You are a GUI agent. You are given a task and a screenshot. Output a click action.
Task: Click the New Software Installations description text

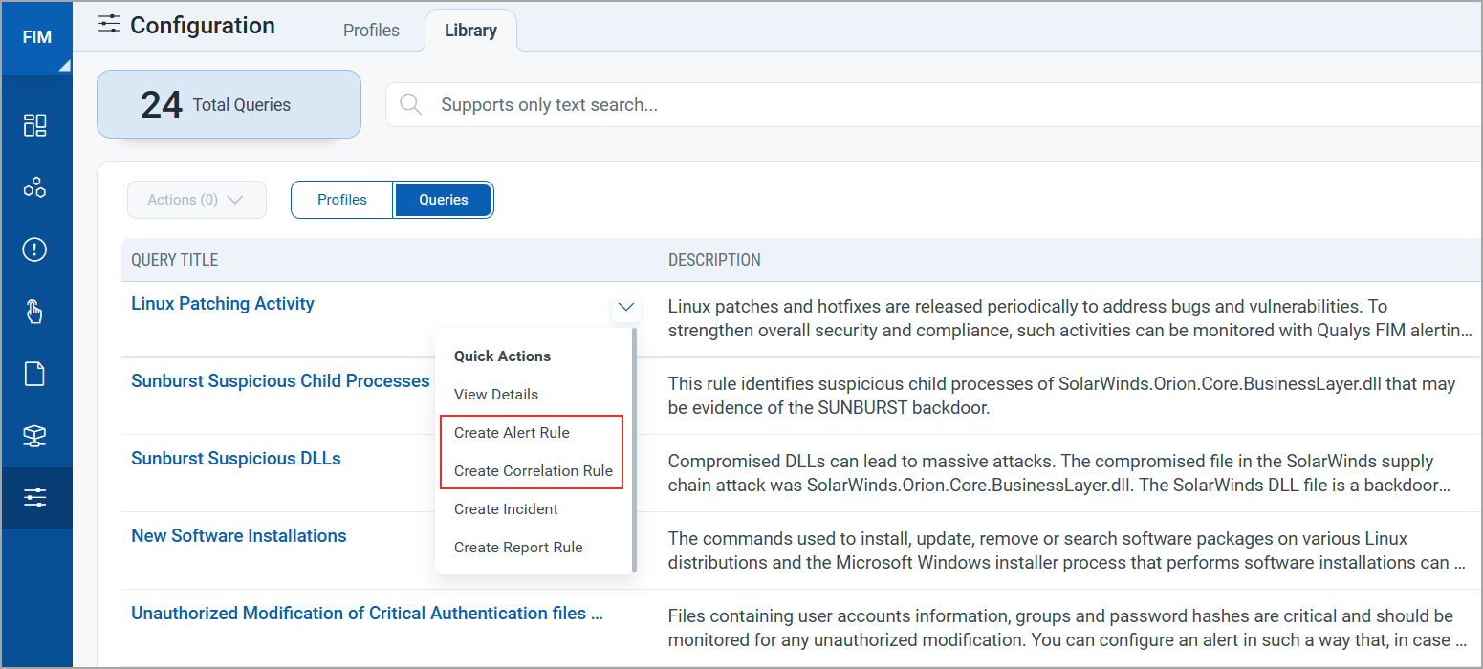(1067, 551)
